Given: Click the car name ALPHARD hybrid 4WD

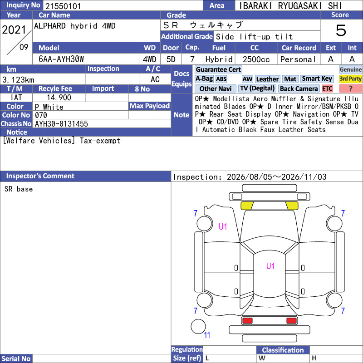Looking at the screenshot, I should click(x=74, y=26).
